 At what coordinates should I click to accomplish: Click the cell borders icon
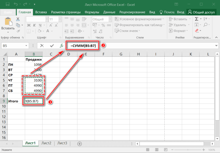(29, 31)
